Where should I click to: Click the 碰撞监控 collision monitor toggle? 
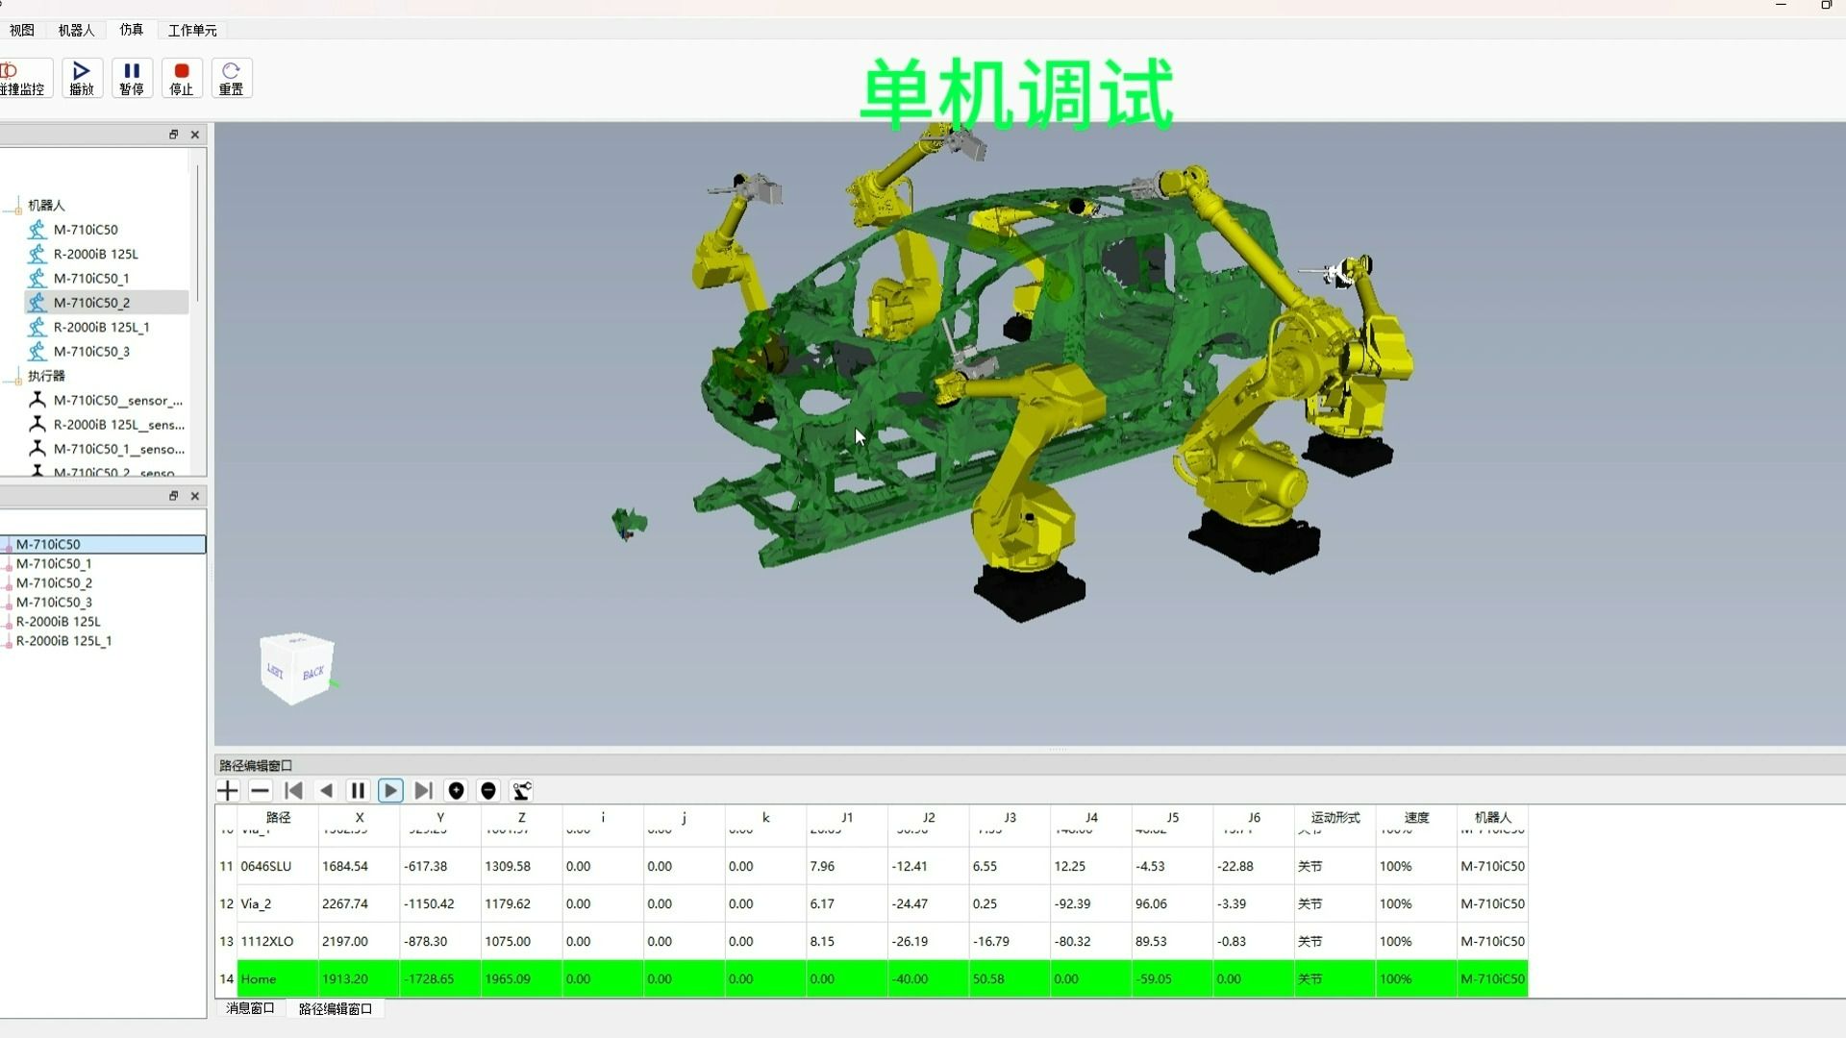click(21, 78)
